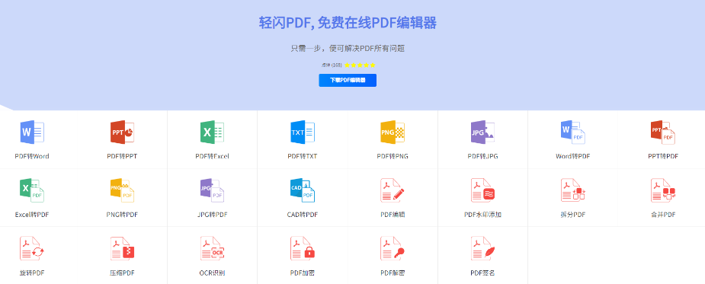
Task: Open the CAD转PDF converter icon
Action: pyautogui.click(x=303, y=190)
